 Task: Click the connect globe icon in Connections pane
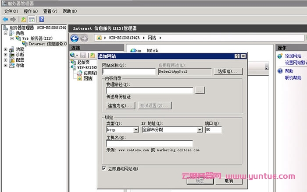click(73, 55)
